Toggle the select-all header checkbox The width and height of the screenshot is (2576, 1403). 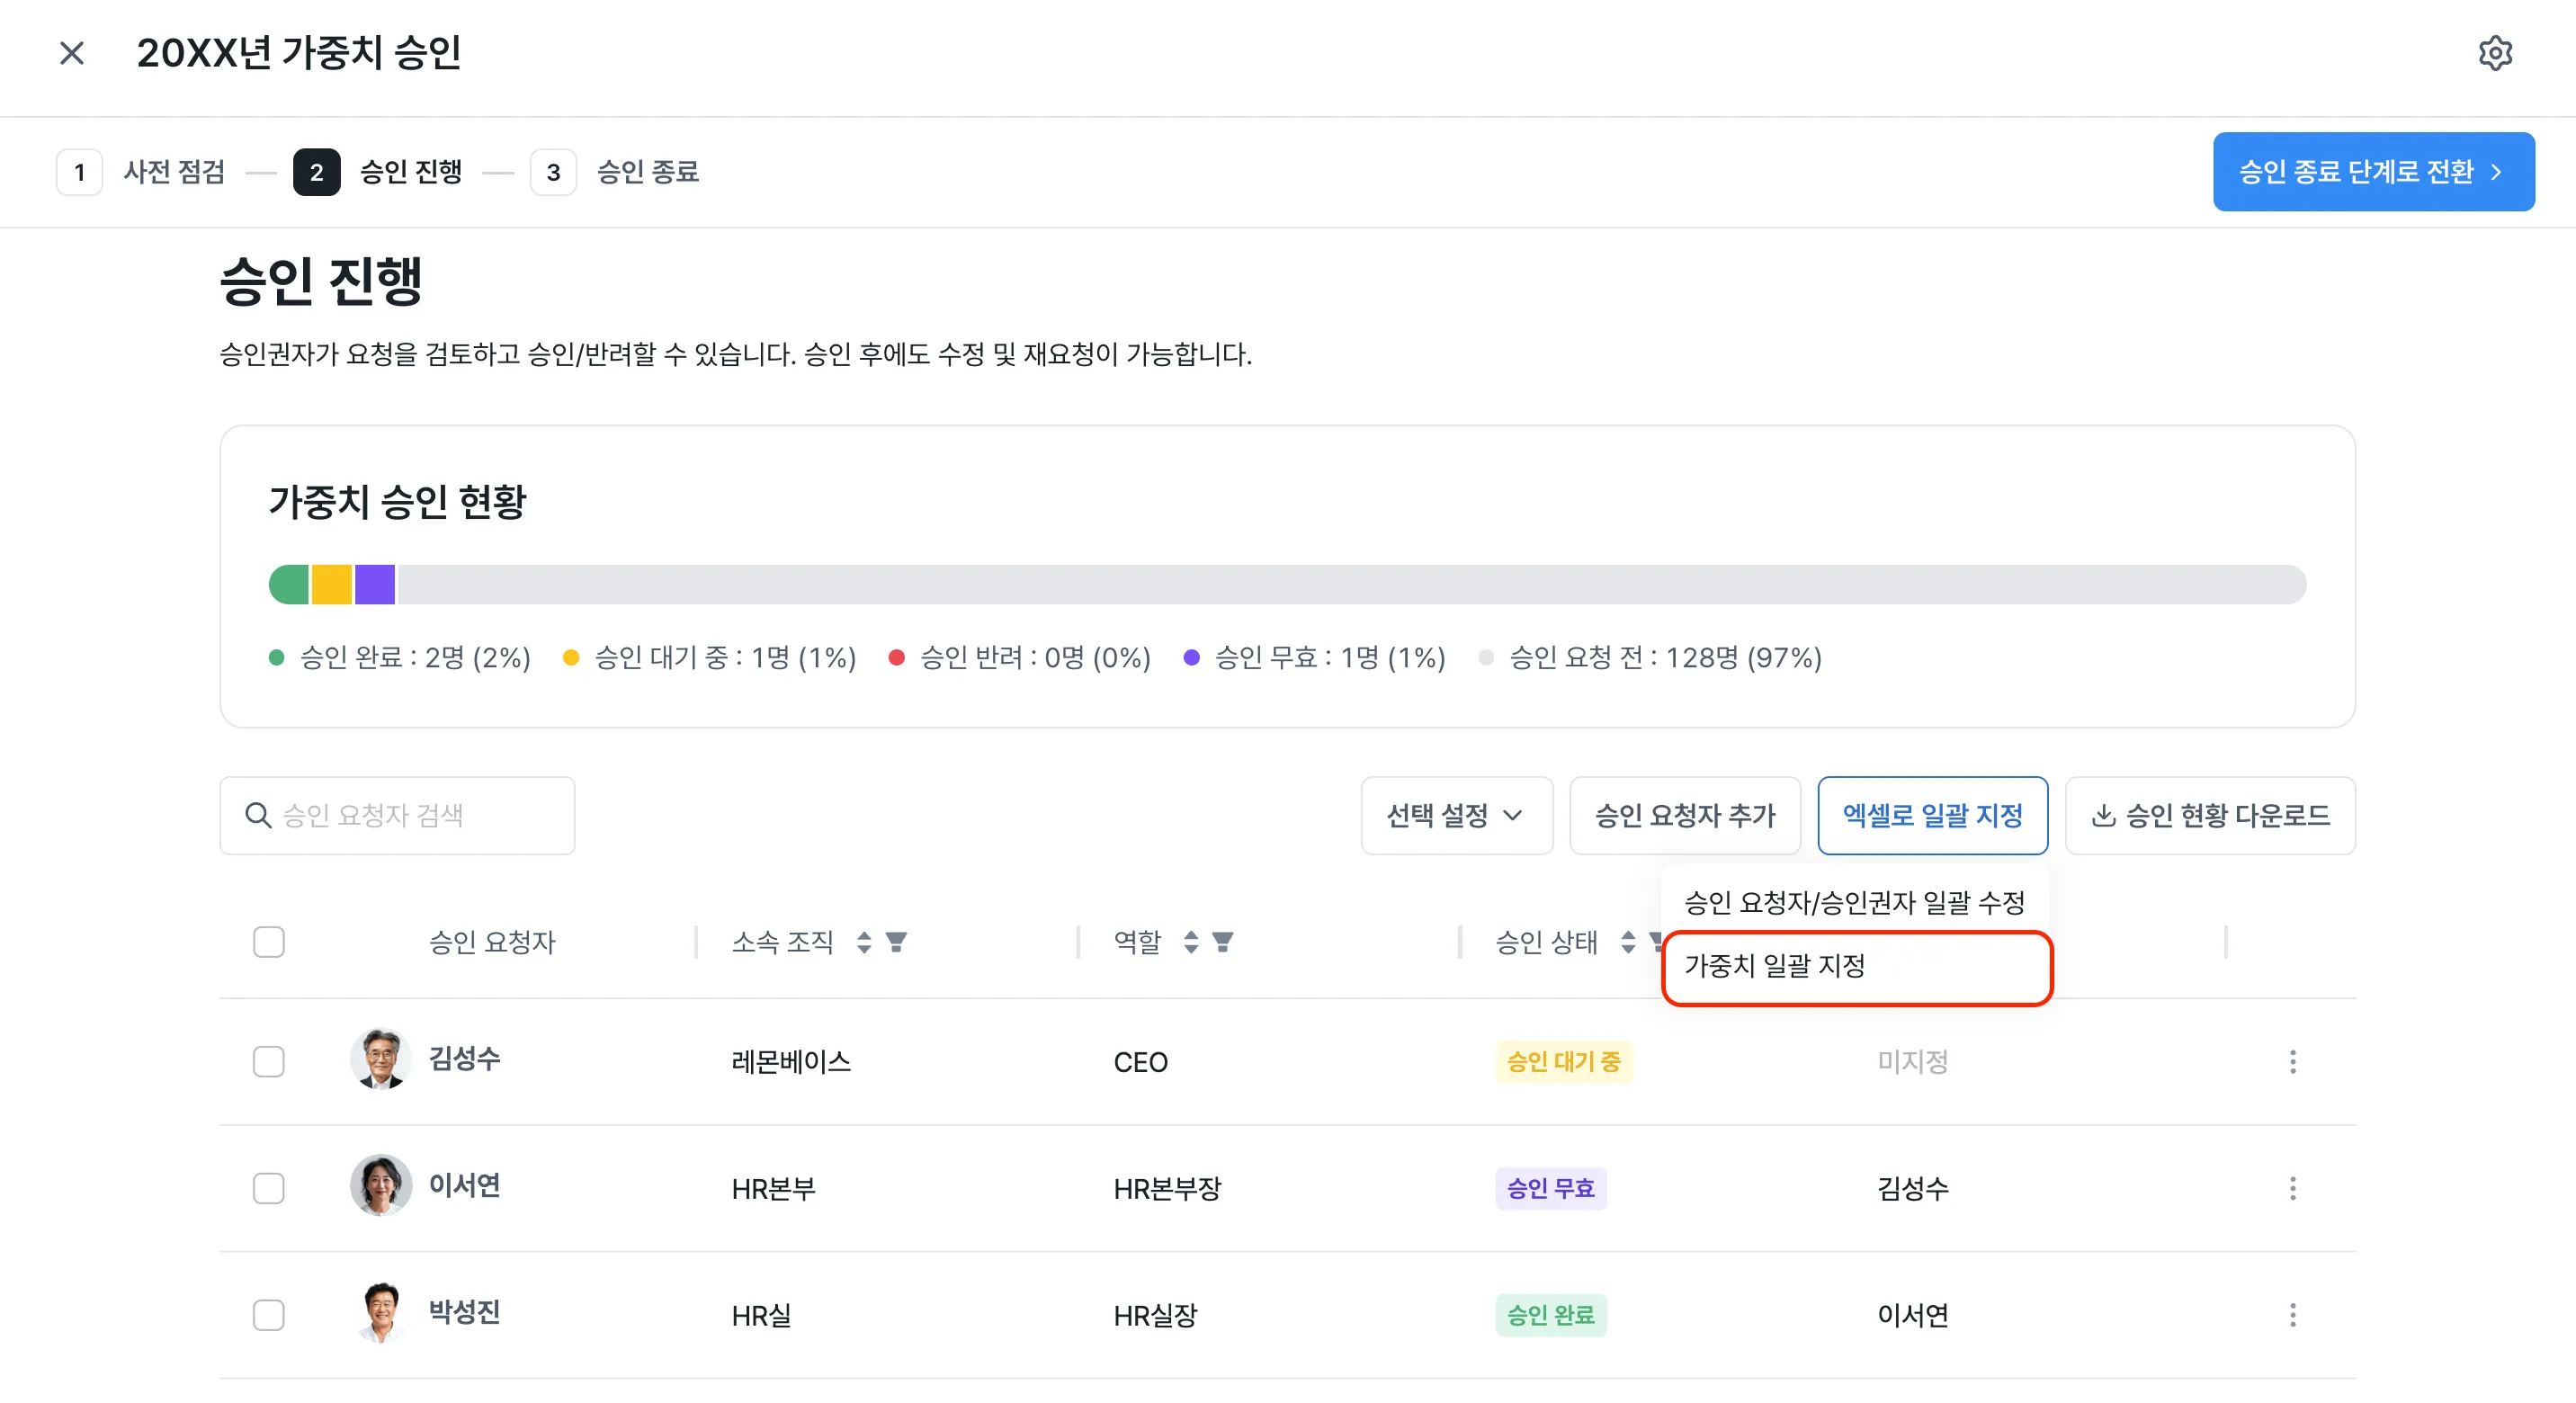269,942
